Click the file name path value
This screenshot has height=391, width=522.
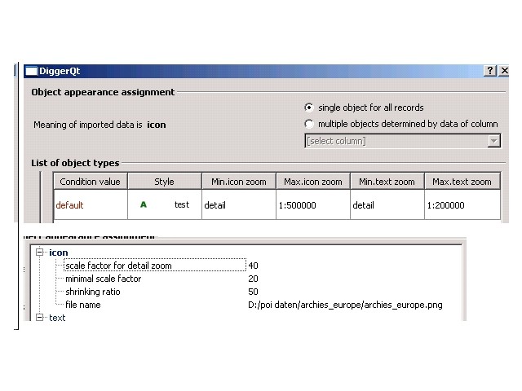click(345, 305)
